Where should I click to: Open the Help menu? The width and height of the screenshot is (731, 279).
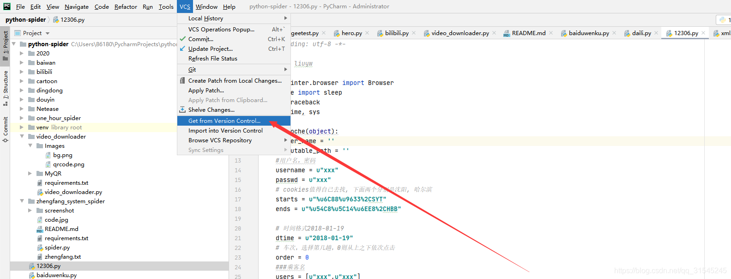coord(229,6)
